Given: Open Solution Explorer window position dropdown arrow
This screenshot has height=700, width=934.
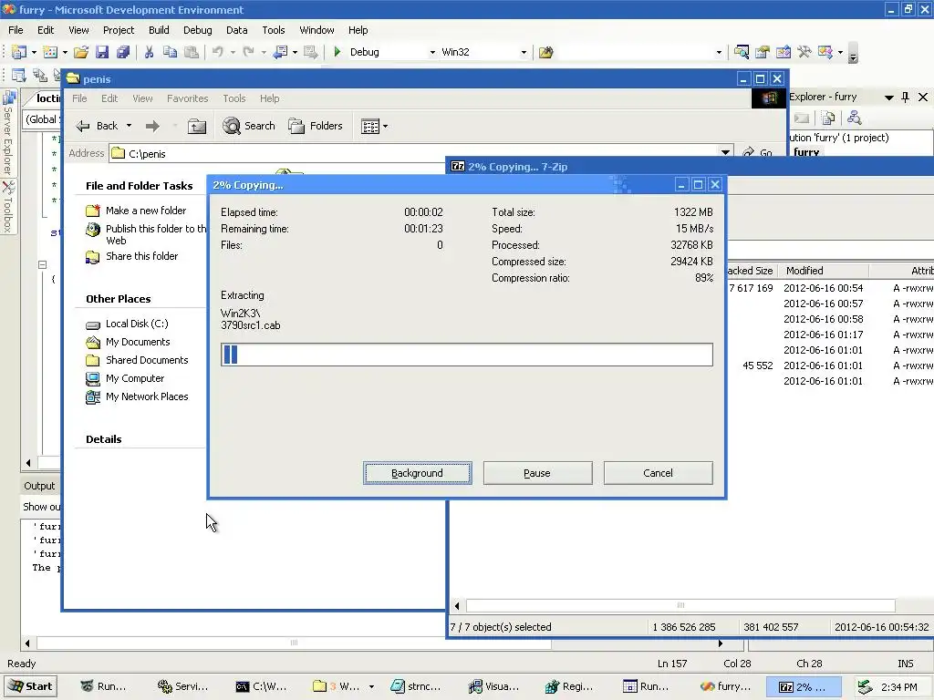Looking at the screenshot, I should pos(888,97).
